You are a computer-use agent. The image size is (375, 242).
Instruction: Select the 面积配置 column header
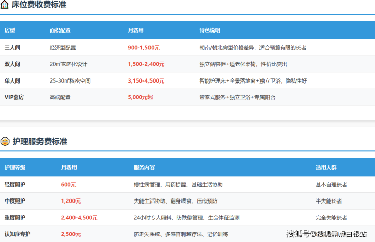[60, 30]
